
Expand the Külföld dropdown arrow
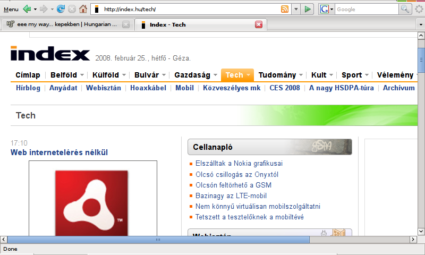[x=124, y=75]
